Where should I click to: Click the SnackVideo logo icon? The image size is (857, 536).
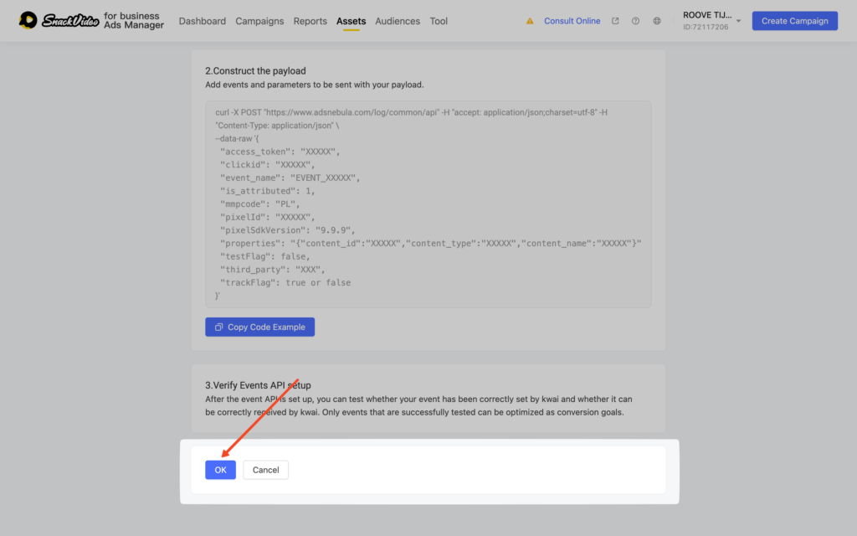pos(28,21)
